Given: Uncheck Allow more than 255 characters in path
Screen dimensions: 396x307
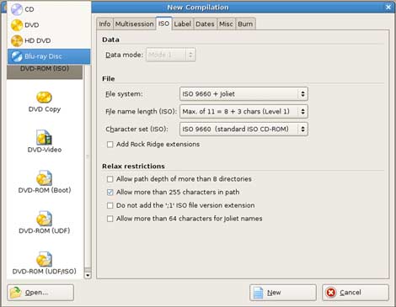Looking at the screenshot, I should [110, 193].
